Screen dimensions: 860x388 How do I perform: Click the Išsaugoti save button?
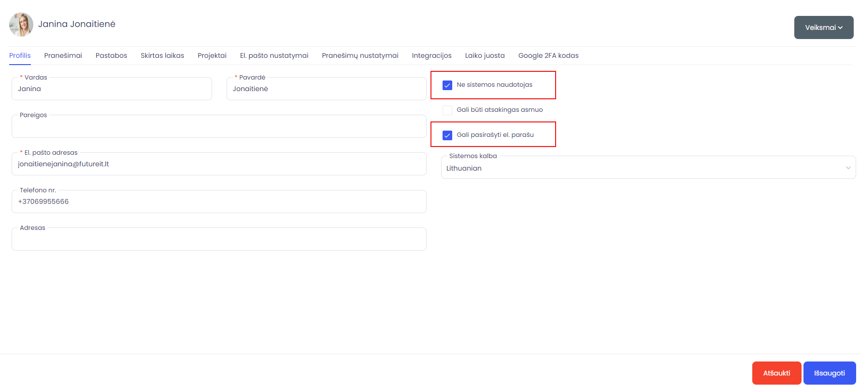click(830, 373)
